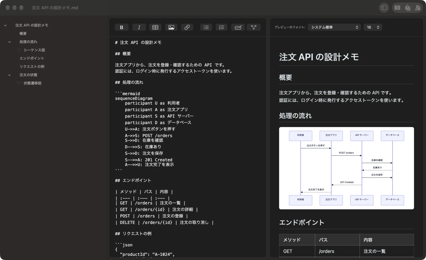Image resolution: width=426 pixels, height=260 pixels.
Task: Click the '```mermaid' line in editor
Action: click(x=128, y=94)
